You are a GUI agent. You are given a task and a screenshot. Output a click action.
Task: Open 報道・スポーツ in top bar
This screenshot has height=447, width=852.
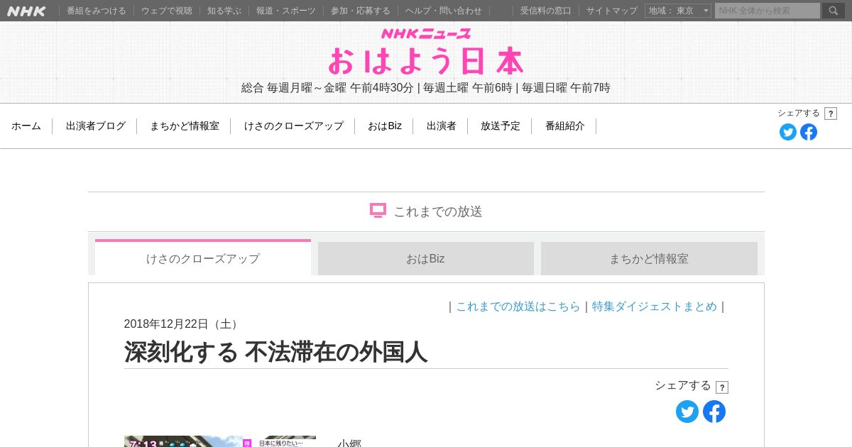pyautogui.click(x=286, y=11)
